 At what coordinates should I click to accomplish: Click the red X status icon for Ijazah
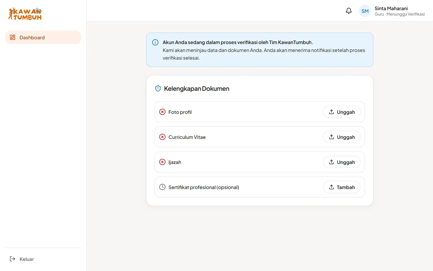pos(162,162)
